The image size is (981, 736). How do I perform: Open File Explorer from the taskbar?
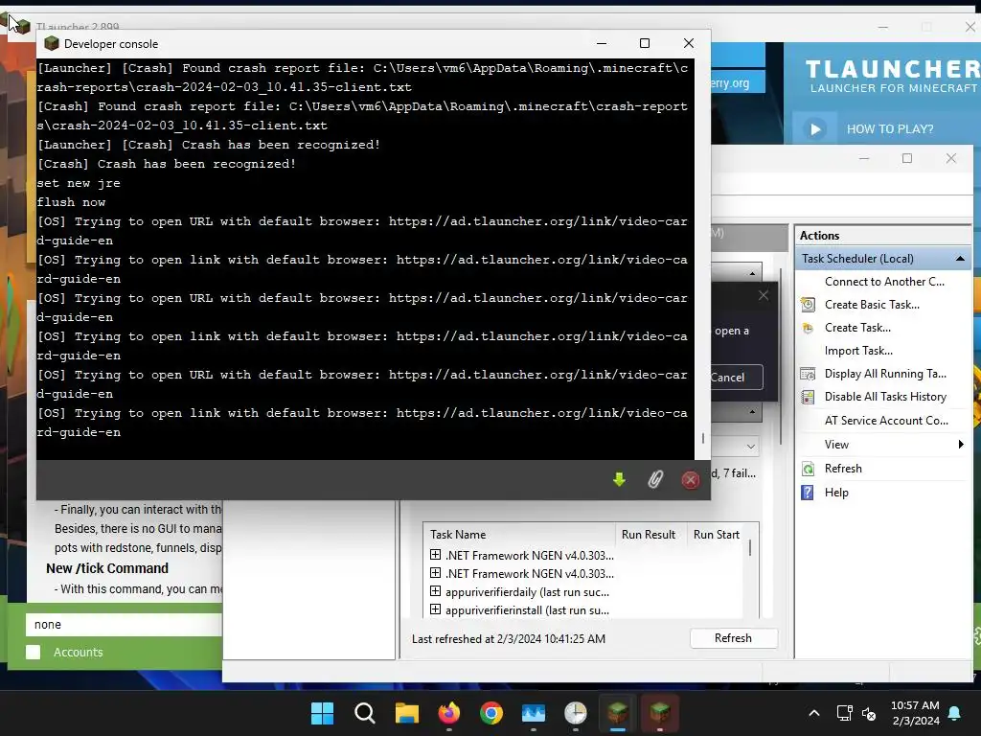pyautogui.click(x=406, y=713)
